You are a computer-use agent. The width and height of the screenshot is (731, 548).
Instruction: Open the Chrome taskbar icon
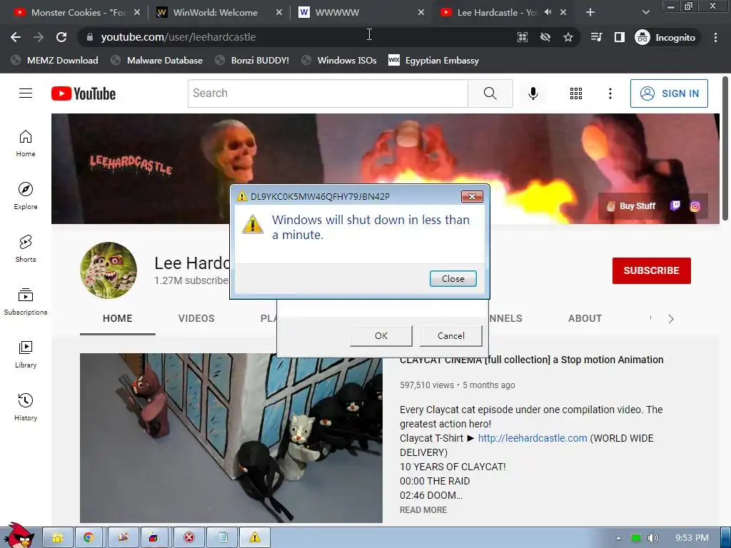point(88,538)
